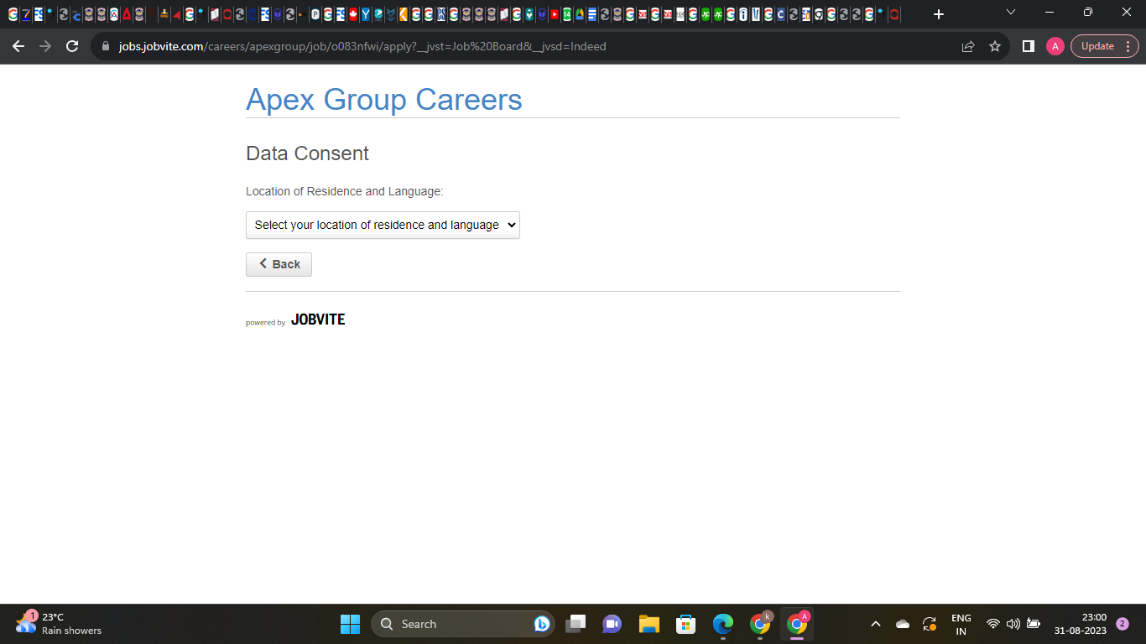1146x644 pixels.
Task: Click the browser forward arrow
Action: point(45,46)
